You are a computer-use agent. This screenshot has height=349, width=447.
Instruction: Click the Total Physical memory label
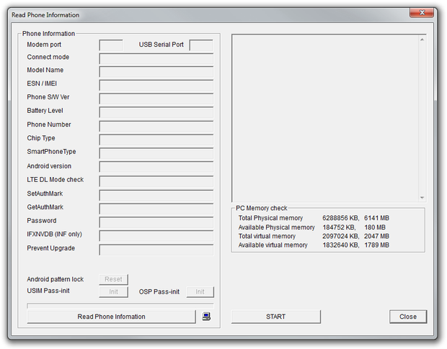coord(270,218)
